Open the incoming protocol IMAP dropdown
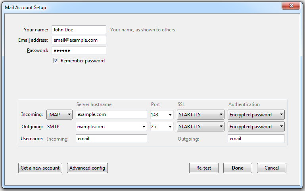 59,115
